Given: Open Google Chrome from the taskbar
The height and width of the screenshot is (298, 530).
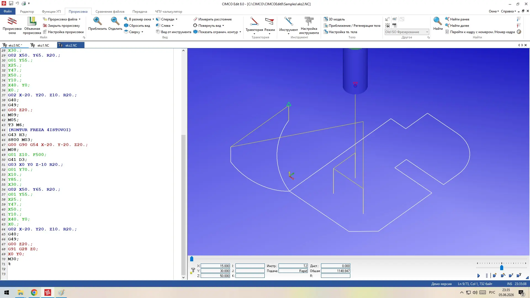Looking at the screenshot, I should coord(34,292).
